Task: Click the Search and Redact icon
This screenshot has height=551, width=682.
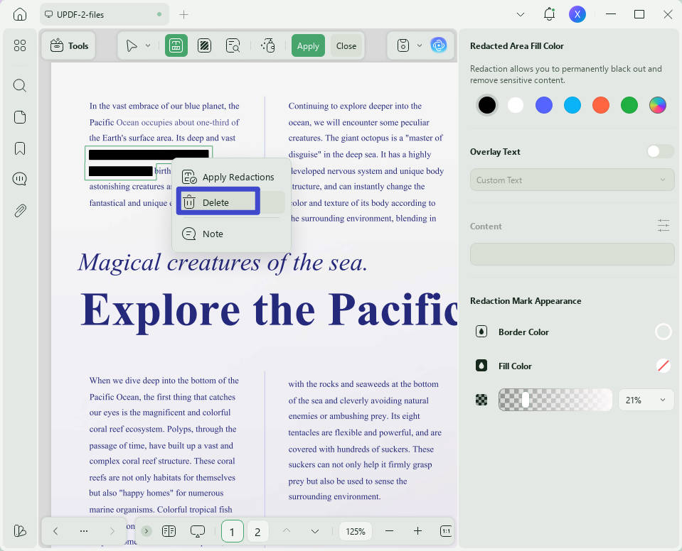Action: click(x=233, y=45)
